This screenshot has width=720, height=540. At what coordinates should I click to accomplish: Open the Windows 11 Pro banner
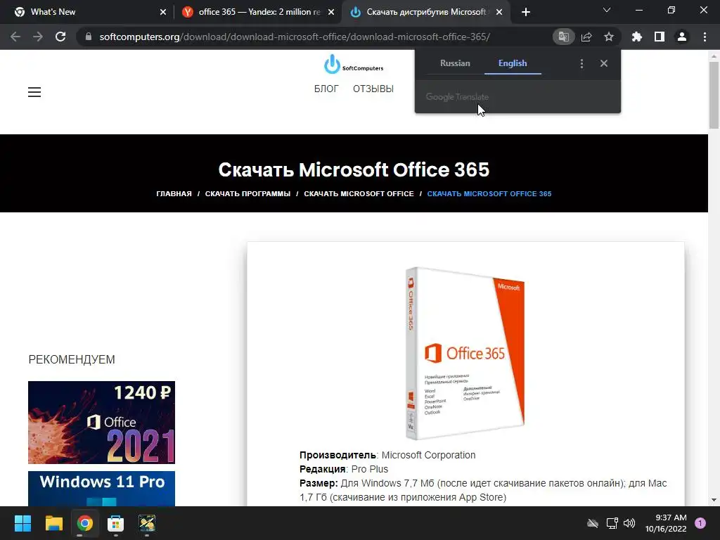[x=101, y=489]
